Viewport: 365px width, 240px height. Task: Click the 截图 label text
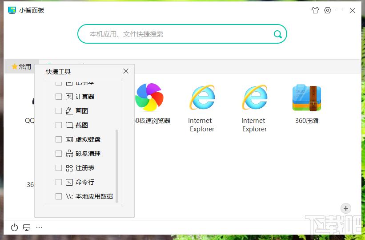click(82, 125)
